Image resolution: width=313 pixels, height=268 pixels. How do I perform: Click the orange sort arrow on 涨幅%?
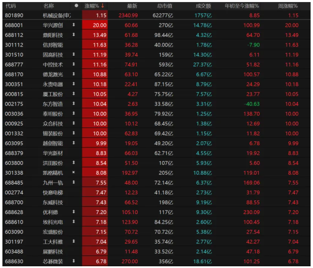pyautogui.click(x=102, y=6)
